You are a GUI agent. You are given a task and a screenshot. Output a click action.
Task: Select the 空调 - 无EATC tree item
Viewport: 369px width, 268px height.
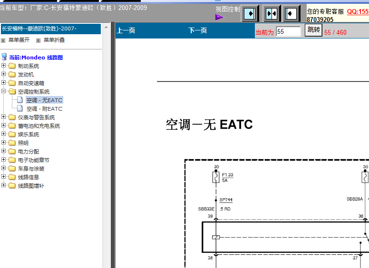click(x=44, y=100)
